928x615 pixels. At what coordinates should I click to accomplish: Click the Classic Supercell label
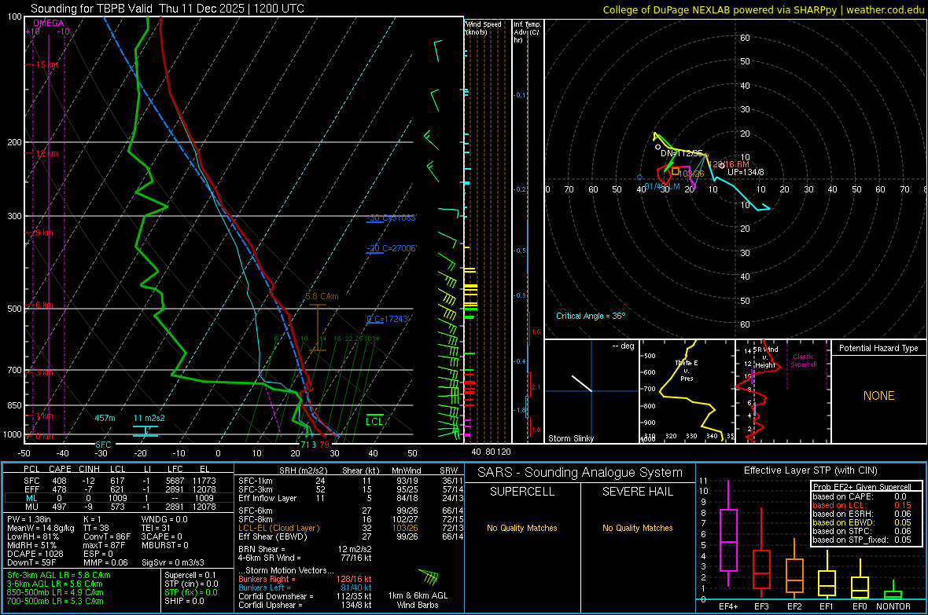pyautogui.click(x=803, y=361)
